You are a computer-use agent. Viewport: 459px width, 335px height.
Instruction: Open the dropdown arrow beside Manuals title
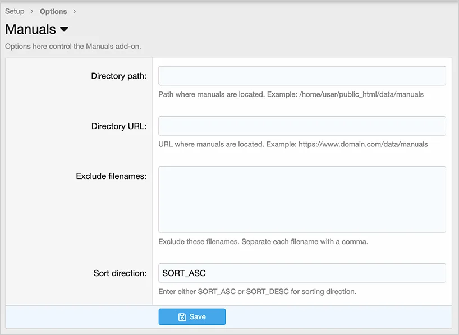[x=64, y=30]
